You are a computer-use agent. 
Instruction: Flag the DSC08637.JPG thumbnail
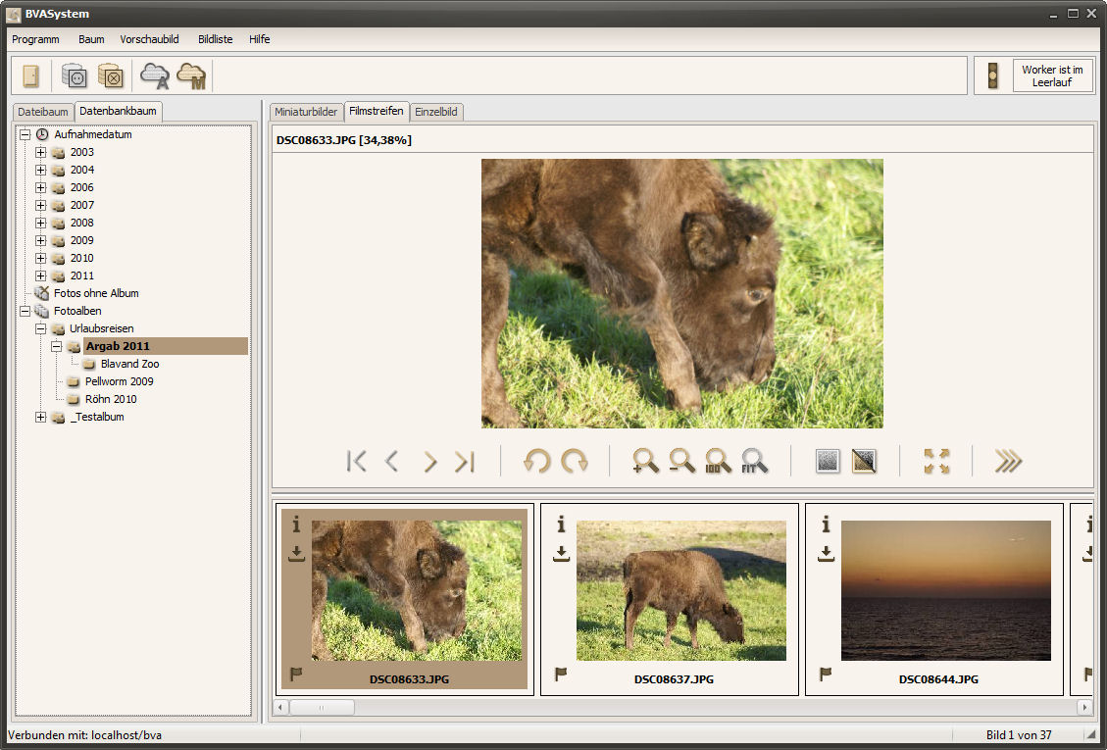[x=561, y=674]
